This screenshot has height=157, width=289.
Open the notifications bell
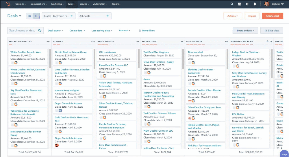pos(255,4)
